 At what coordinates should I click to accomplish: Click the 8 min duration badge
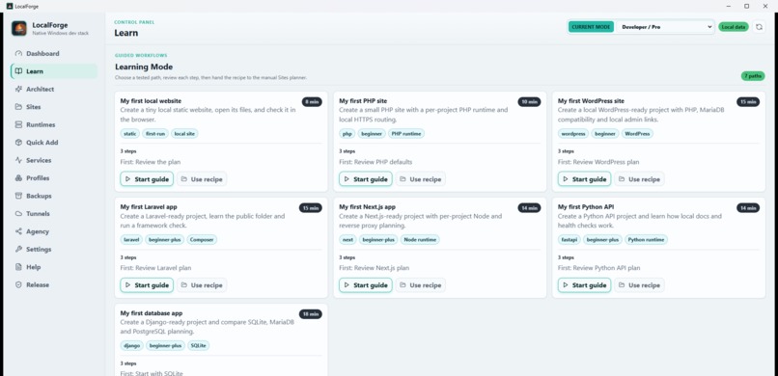point(312,101)
